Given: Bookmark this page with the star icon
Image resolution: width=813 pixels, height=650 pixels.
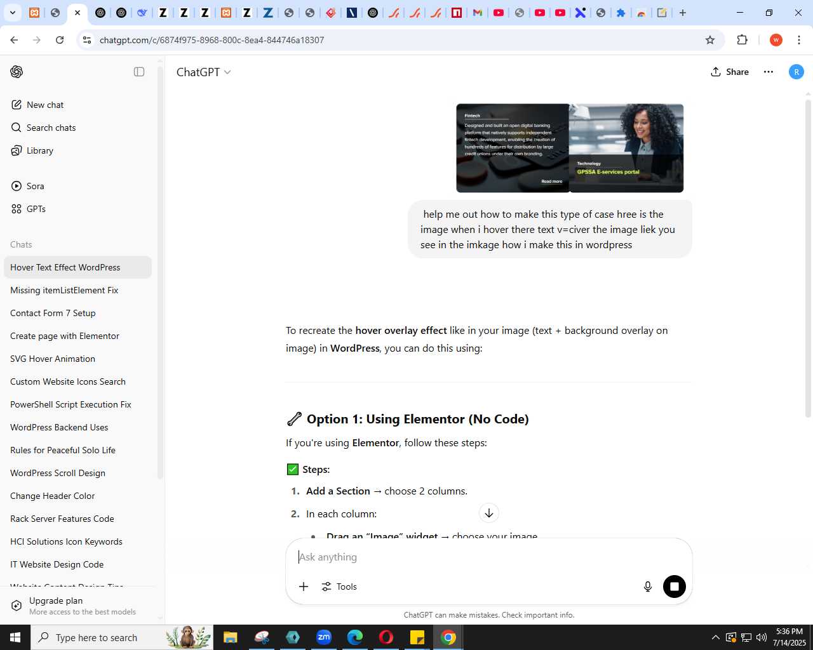Looking at the screenshot, I should pyautogui.click(x=710, y=40).
